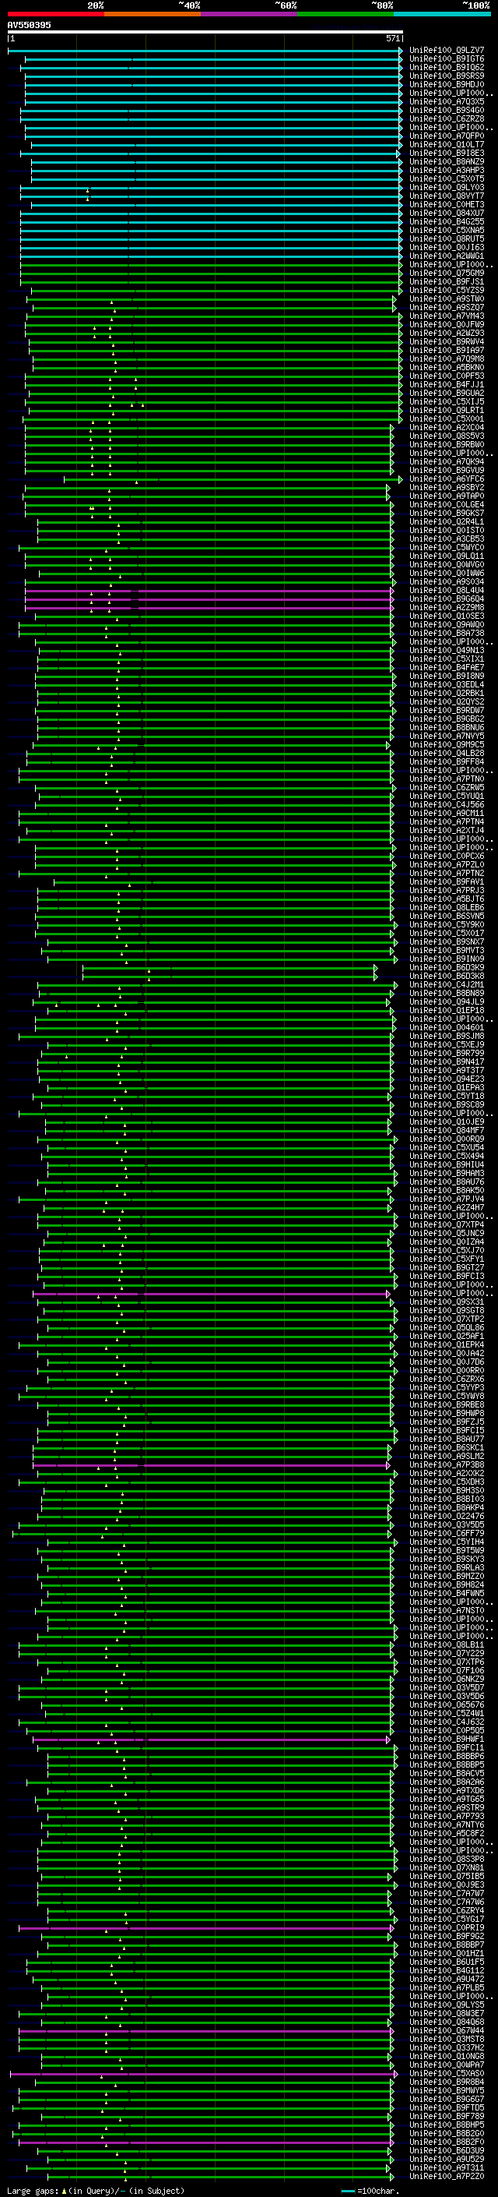Viewport: 498px width, 2197px height.
Task: Select the label UniRef100_Q8VYT7
Action: pos(446,196)
